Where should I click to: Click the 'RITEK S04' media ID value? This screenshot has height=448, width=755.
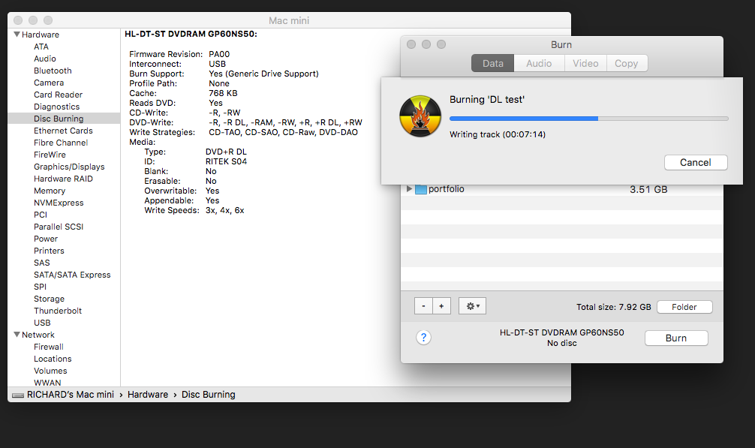click(227, 161)
